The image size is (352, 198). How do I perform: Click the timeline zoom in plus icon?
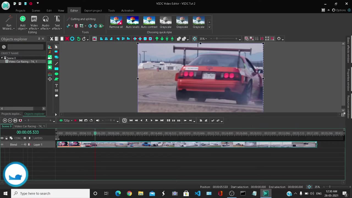5,120
